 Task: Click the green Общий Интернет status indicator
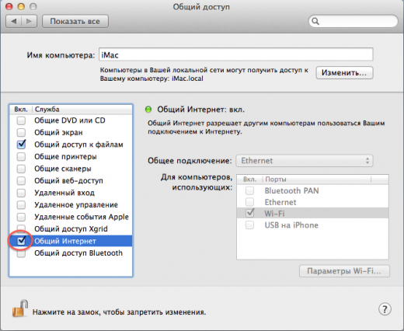(x=148, y=110)
